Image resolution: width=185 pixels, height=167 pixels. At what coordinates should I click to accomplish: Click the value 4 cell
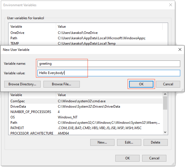tap(59, 112)
